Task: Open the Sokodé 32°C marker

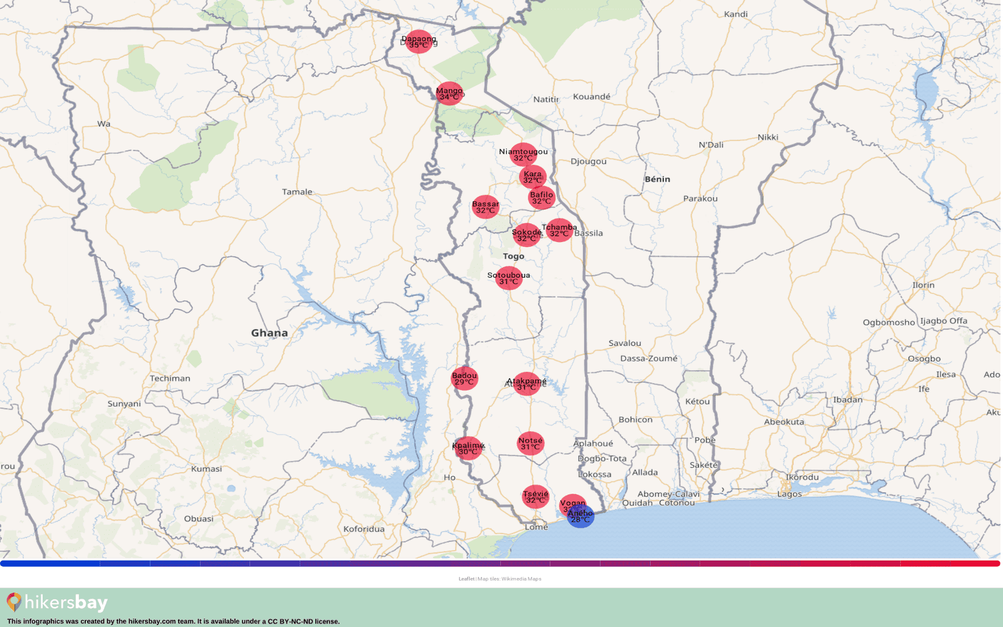Action: click(526, 235)
